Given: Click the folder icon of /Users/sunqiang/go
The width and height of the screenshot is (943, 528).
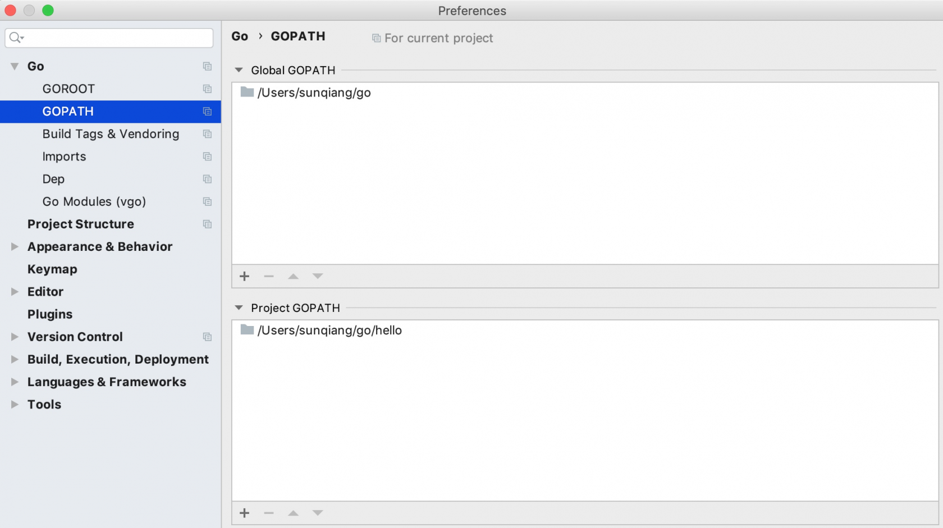Looking at the screenshot, I should click(x=247, y=92).
